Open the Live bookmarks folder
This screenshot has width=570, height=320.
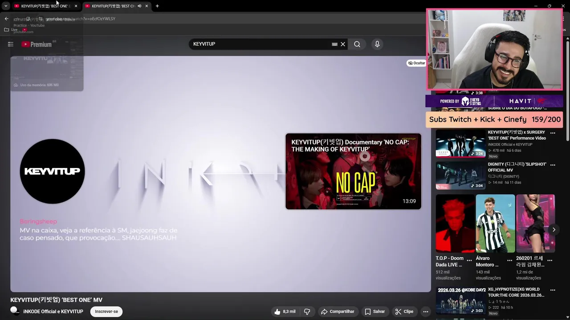click(11, 30)
